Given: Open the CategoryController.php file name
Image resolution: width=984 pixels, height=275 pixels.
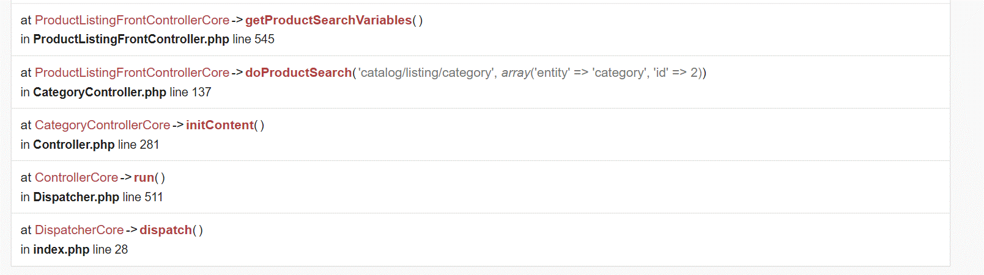Looking at the screenshot, I should (x=99, y=92).
